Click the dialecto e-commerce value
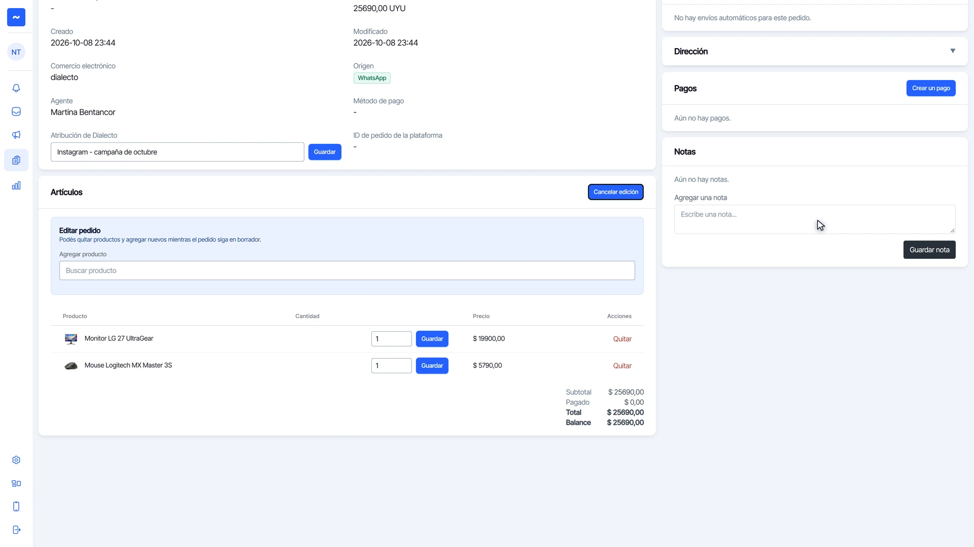Image resolution: width=974 pixels, height=547 pixels. [64, 77]
